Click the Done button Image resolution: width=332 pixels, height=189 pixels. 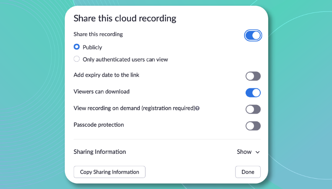248,172
